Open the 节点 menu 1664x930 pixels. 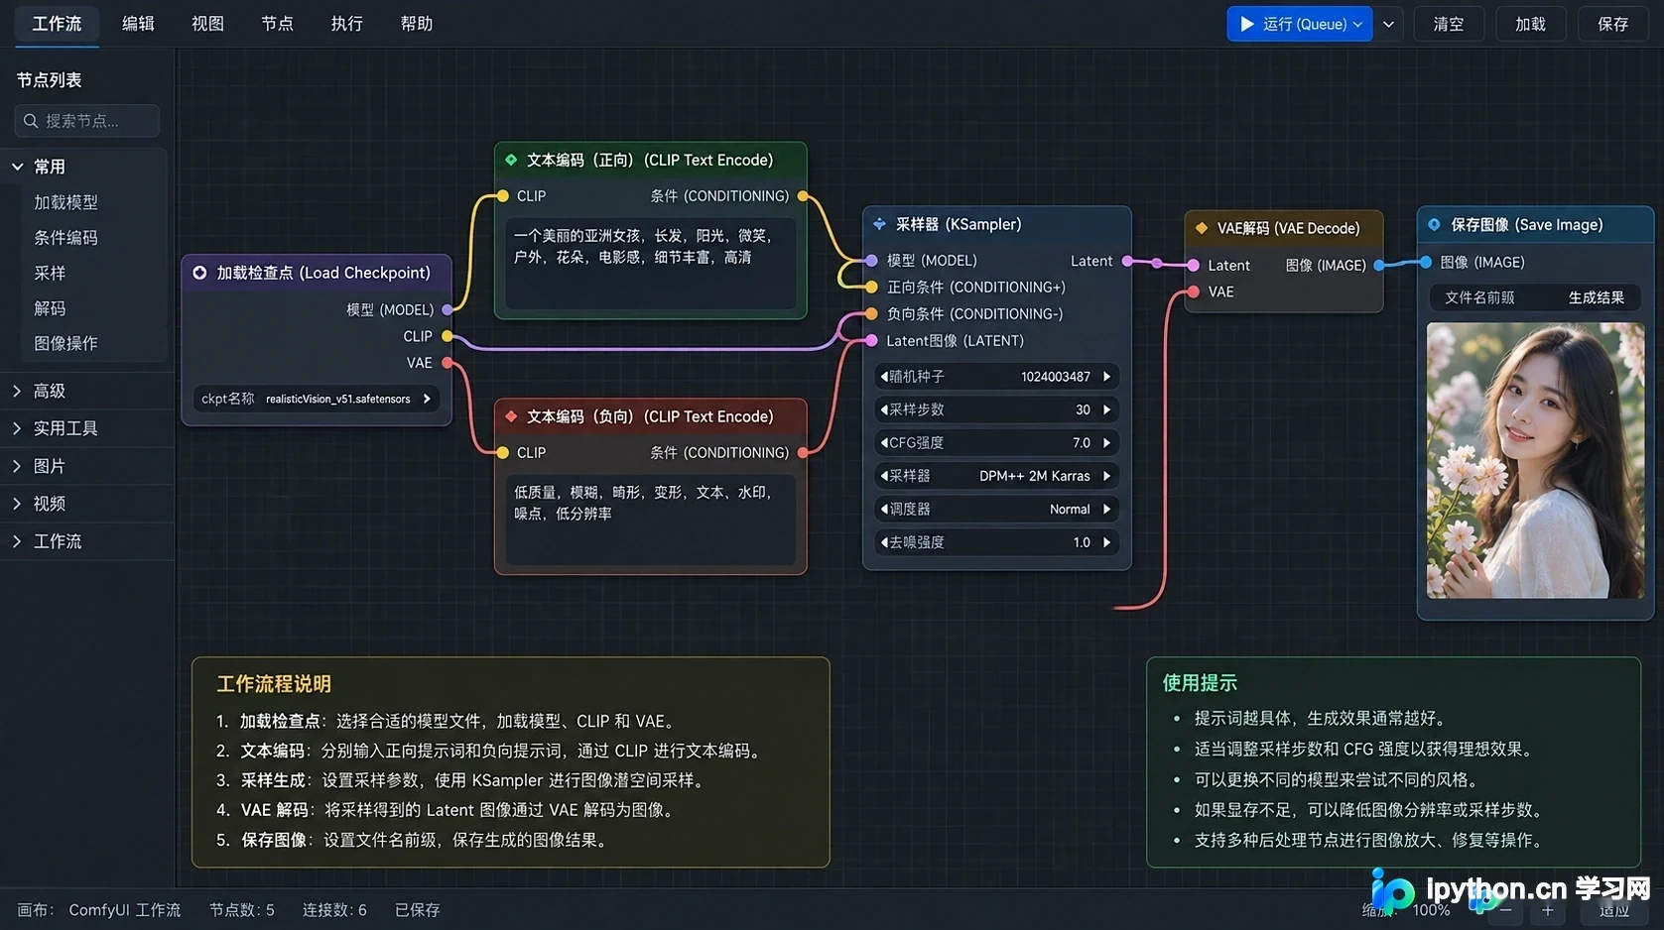pyautogui.click(x=277, y=24)
